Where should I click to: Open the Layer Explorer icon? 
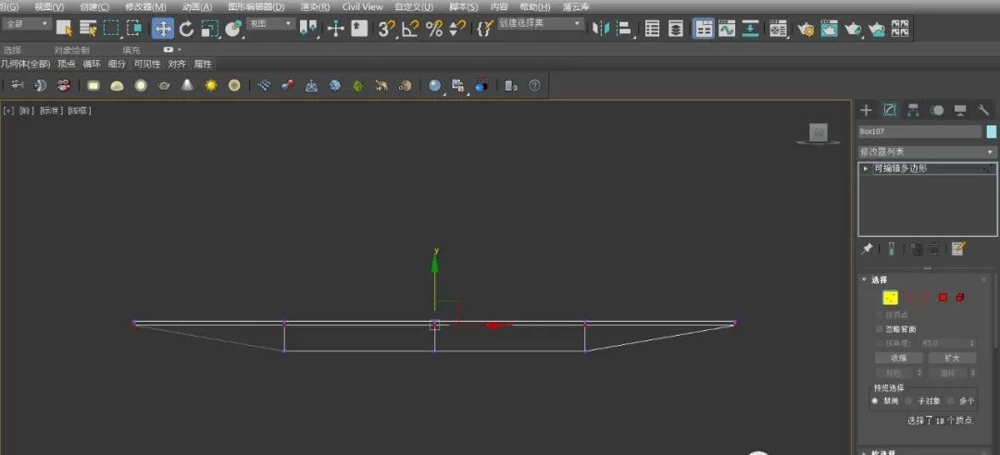pyautogui.click(x=675, y=28)
